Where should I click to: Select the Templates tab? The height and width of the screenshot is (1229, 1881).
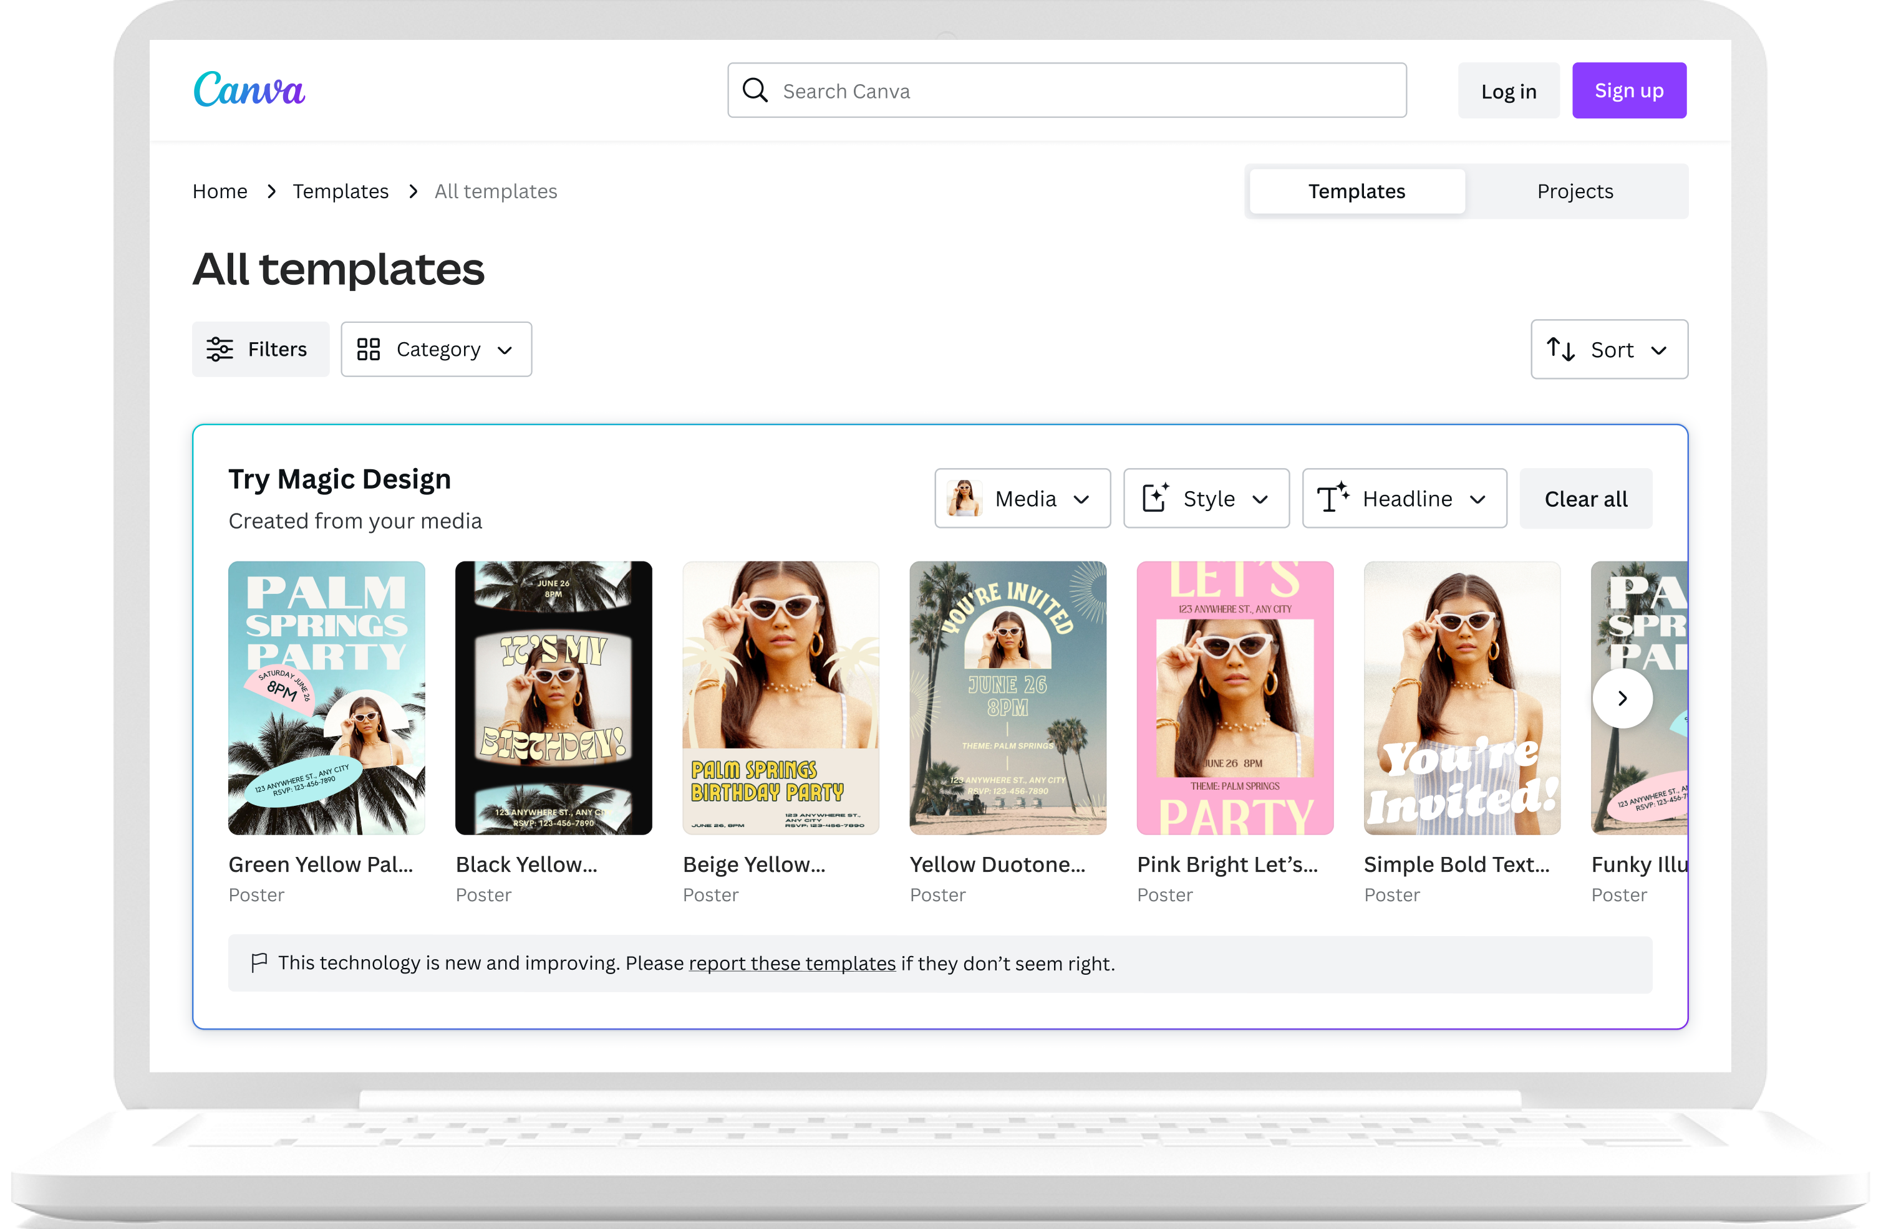coord(1356,191)
